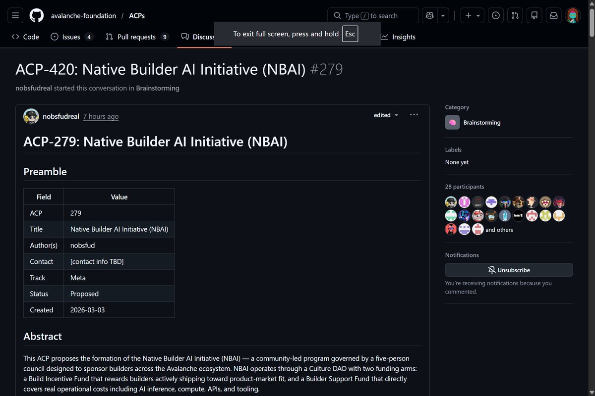Expand the Copilot dropdown arrow
The width and height of the screenshot is (595, 396).
(443, 15)
